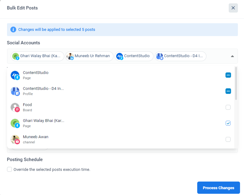This screenshot has width=244, height=195.
Task: Click the Ghari Walay Bhai chip avatar
Action: [16, 56]
